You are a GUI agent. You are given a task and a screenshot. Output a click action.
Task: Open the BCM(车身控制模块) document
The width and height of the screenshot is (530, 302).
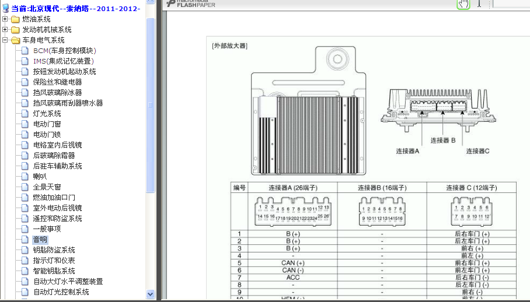pos(65,51)
